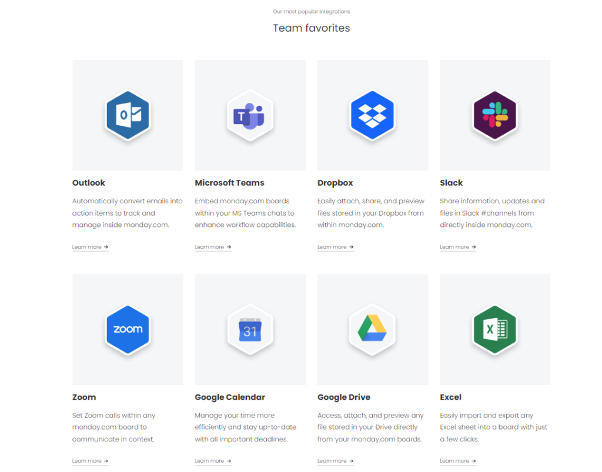Click the 'Manage your time more' Calendar description

coord(246,427)
